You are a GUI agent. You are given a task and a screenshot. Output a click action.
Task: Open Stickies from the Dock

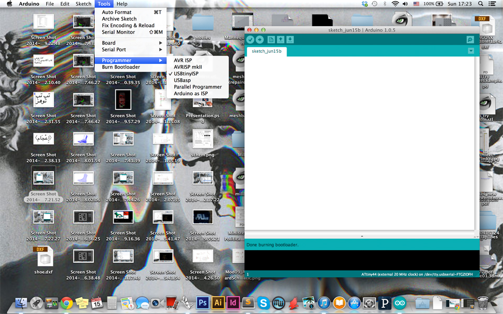point(82,303)
